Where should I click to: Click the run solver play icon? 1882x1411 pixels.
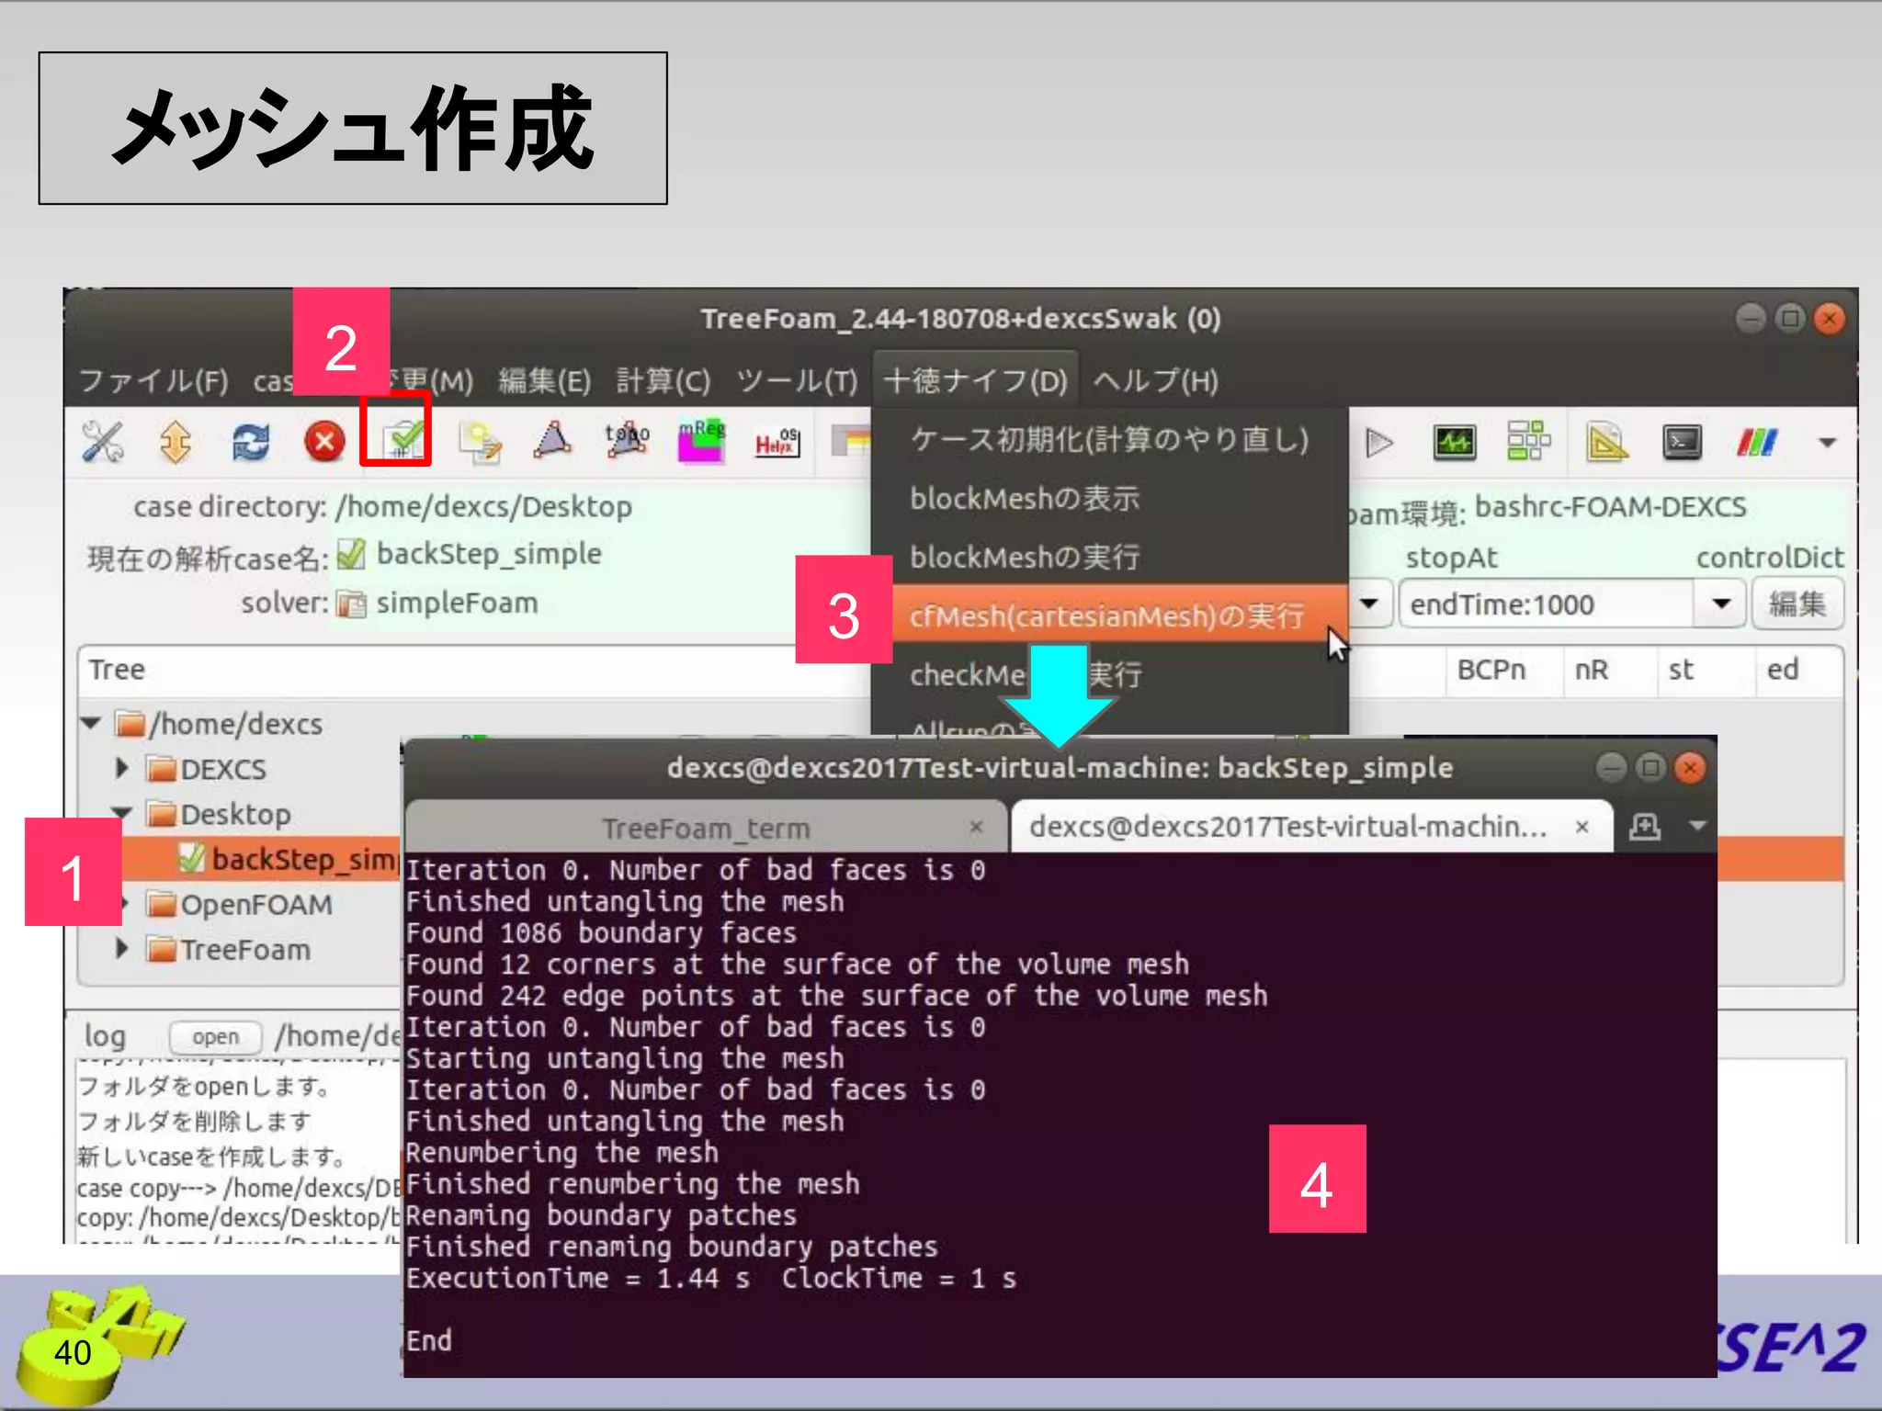(x=1378, y=442)
